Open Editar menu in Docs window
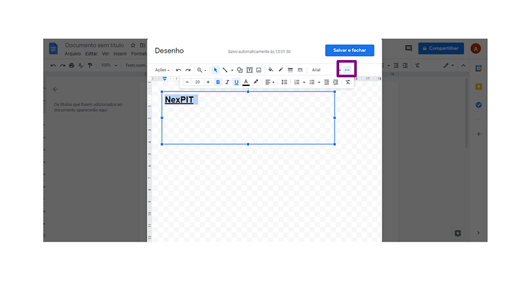Screen dimensions: 521x293 coord(91,54)
